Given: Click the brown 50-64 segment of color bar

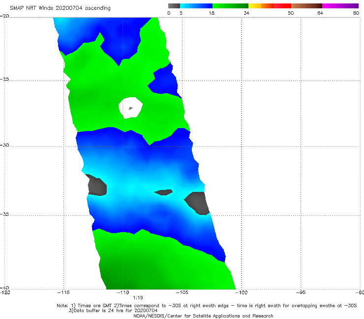Looking at the screenshot, I should (x=306, y=6).
